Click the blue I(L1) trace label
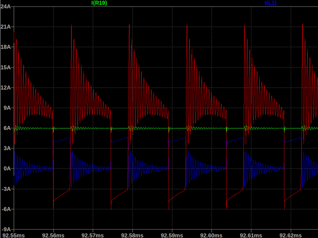 270,3
